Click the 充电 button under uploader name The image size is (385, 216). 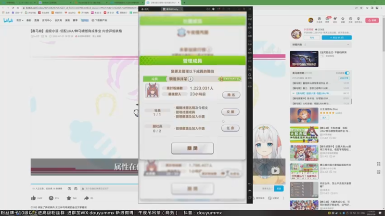coord(312,38)
